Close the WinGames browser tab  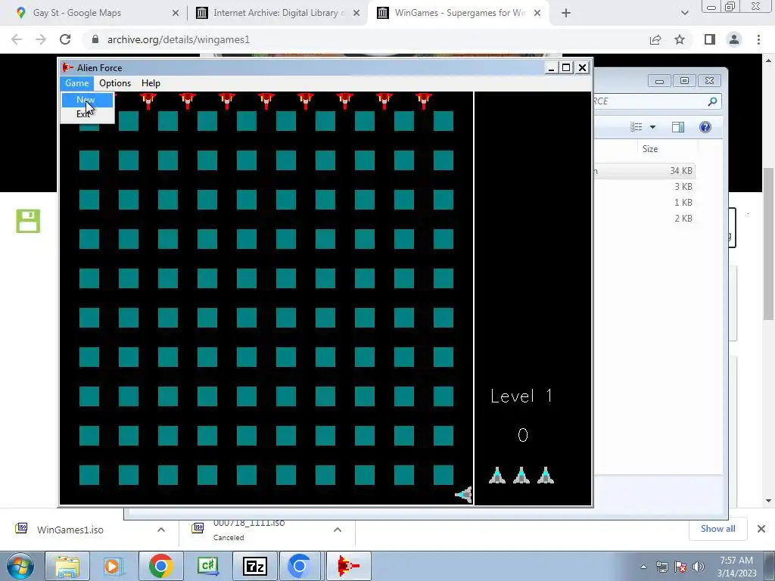tap(537, 13)
